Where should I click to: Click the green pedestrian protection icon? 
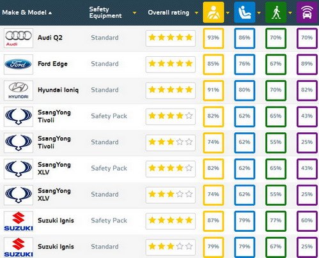(x=276, y=12)
